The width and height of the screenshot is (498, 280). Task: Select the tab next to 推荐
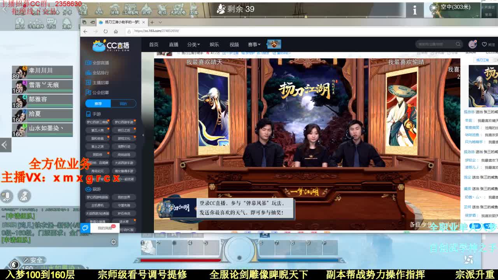pyautogui.click(x=123, y=103)
